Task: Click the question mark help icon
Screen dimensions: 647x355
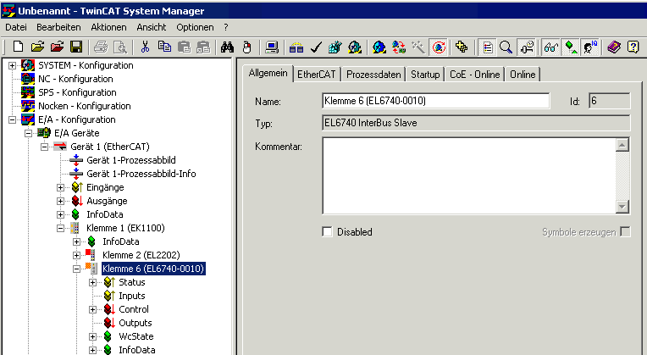Action: click(633, 47)
